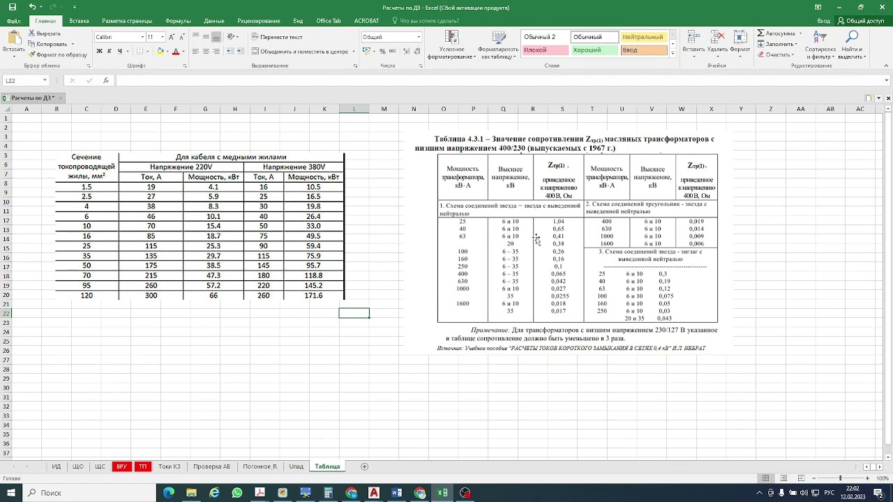This screenshot has height=502, width=893.
Task: Click in the formula bar input
Action: point(499,80)
